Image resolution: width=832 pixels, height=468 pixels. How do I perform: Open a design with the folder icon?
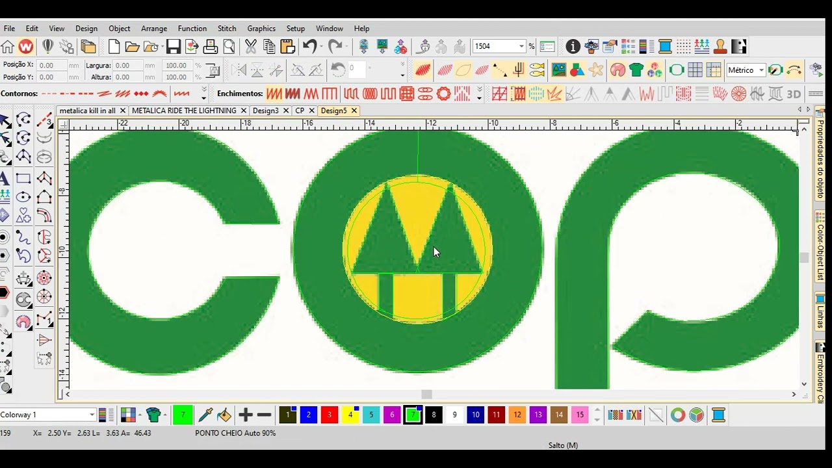click(132, 46)
